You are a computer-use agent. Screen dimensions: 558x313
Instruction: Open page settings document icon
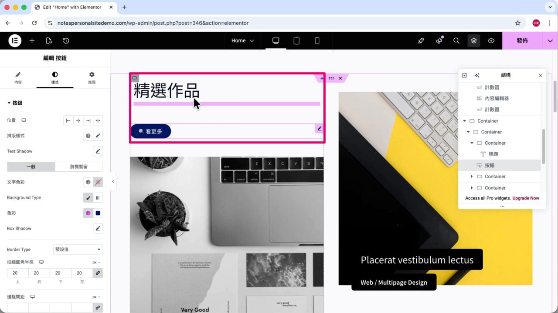[x=49, y=40]
